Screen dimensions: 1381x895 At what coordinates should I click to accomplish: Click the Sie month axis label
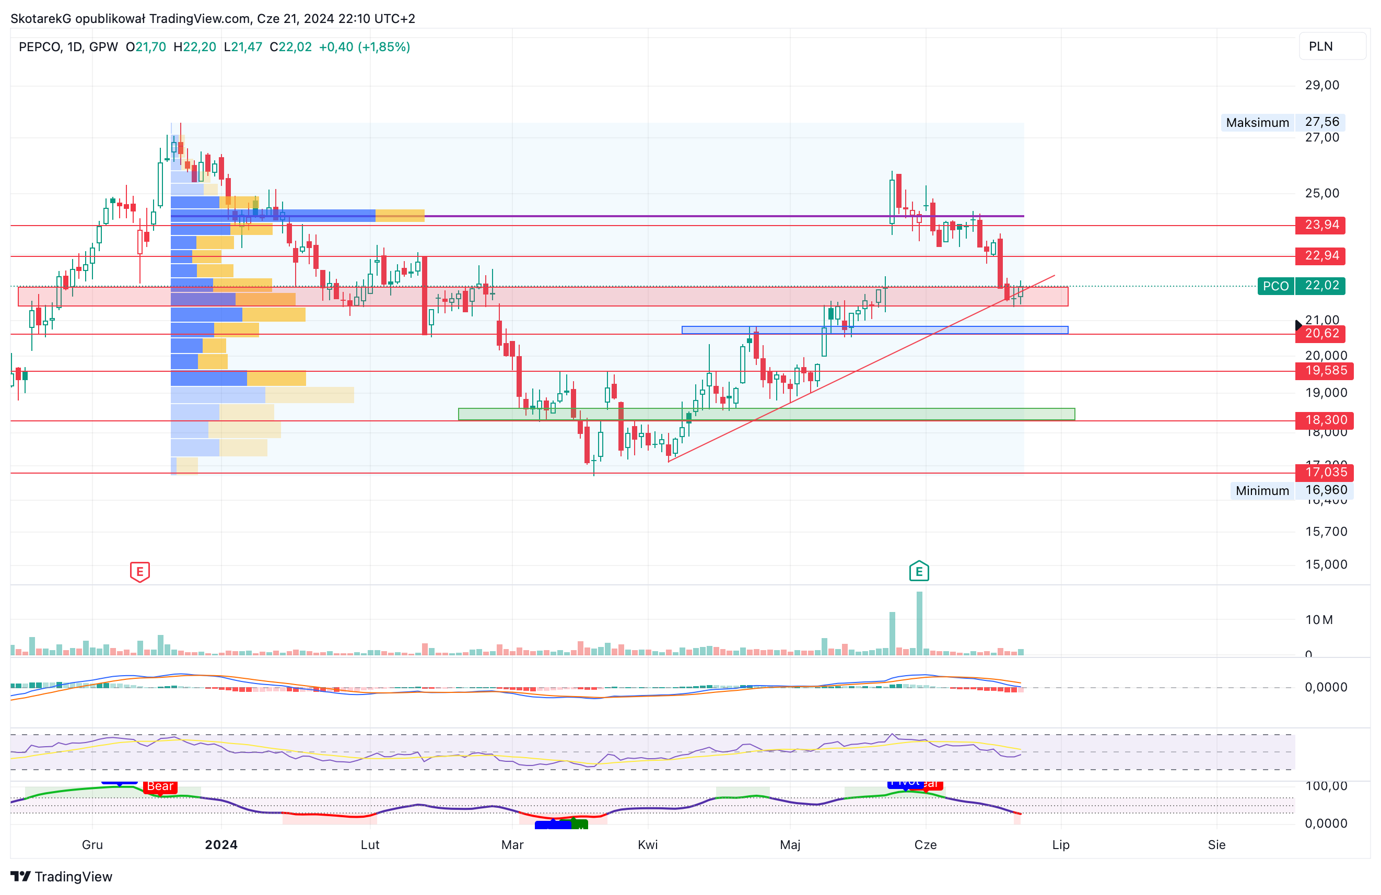[1217, 844]
